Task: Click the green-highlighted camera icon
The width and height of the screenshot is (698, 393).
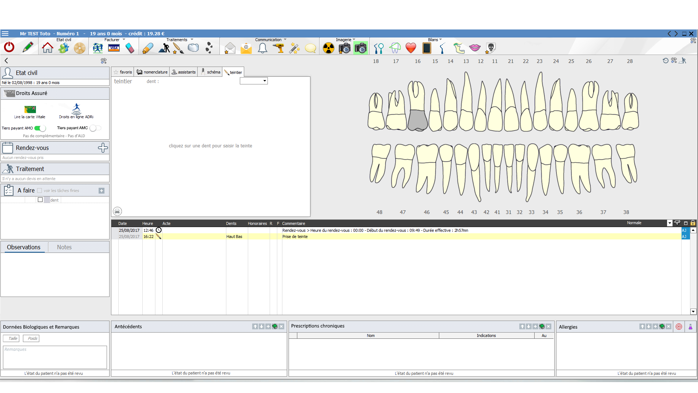Action: 361,48
